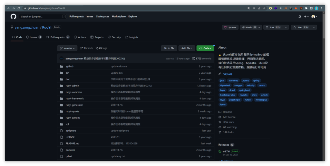This screenshot has height=166, width=330.
Task: Click the LICENSE file icon
Action: pos(62,137)
